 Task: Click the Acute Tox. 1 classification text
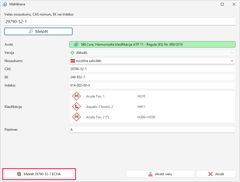(95, 96)
